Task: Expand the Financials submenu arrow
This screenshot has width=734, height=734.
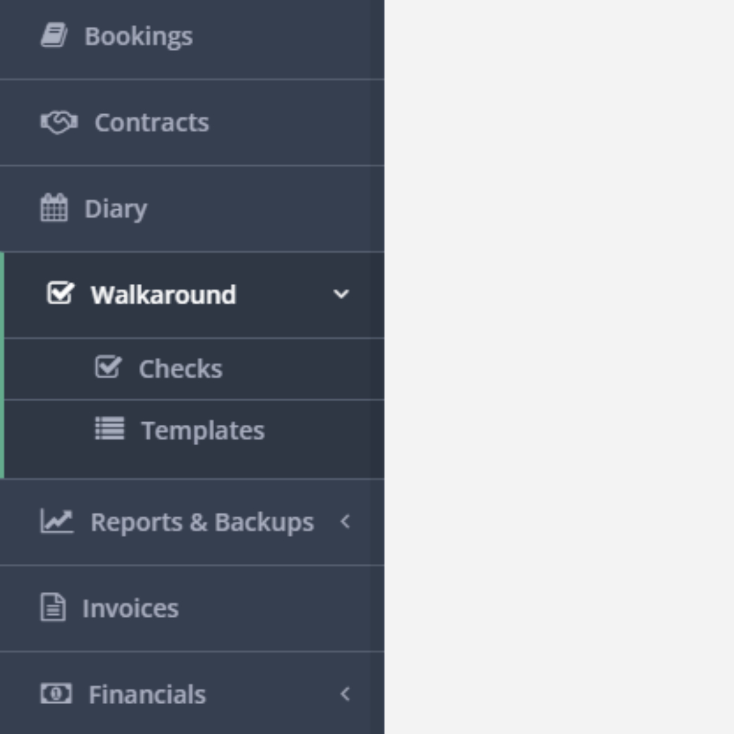Action: click(345, 694)
